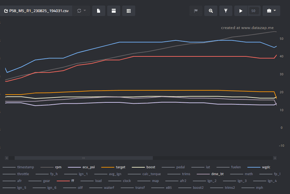Click the scrollbar right arrow
290x194 pixels.
(x=275, y=158)
